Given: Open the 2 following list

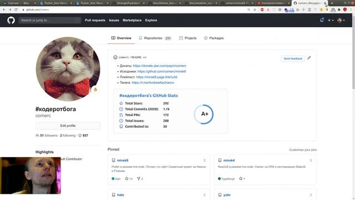Looking at the screenshot, I should point(68,136).
